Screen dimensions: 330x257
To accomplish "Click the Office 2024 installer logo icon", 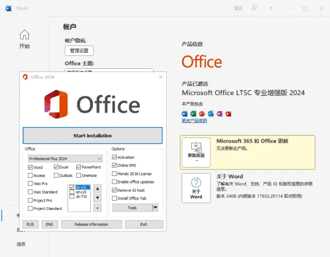I will pyautogui.click(x=25, y=77).
